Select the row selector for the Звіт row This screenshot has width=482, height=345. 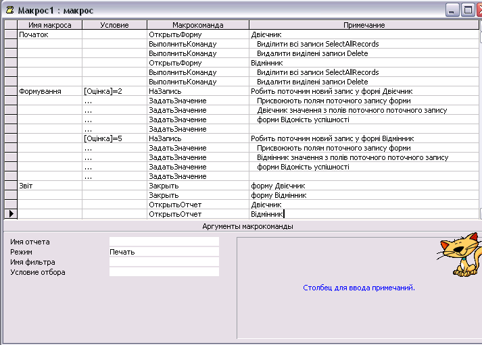(11, 186)
